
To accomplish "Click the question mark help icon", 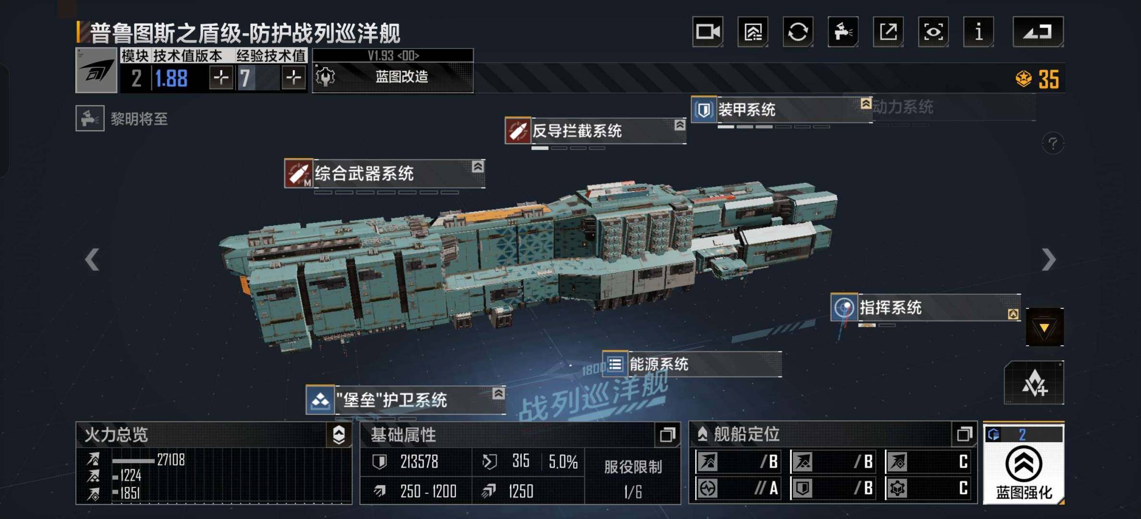I will click(x=1053, y=143).
